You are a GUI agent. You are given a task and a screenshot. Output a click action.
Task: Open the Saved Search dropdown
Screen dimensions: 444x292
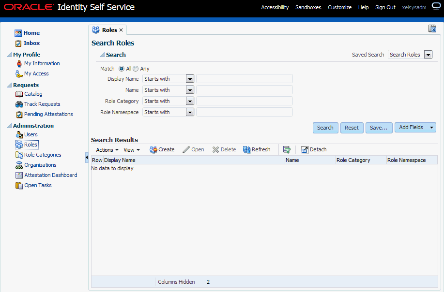(x=428, y=55)
